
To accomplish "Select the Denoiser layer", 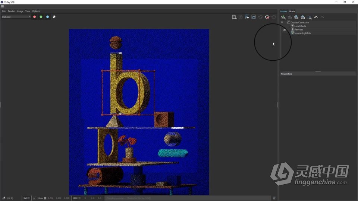I will click(299, 30).
